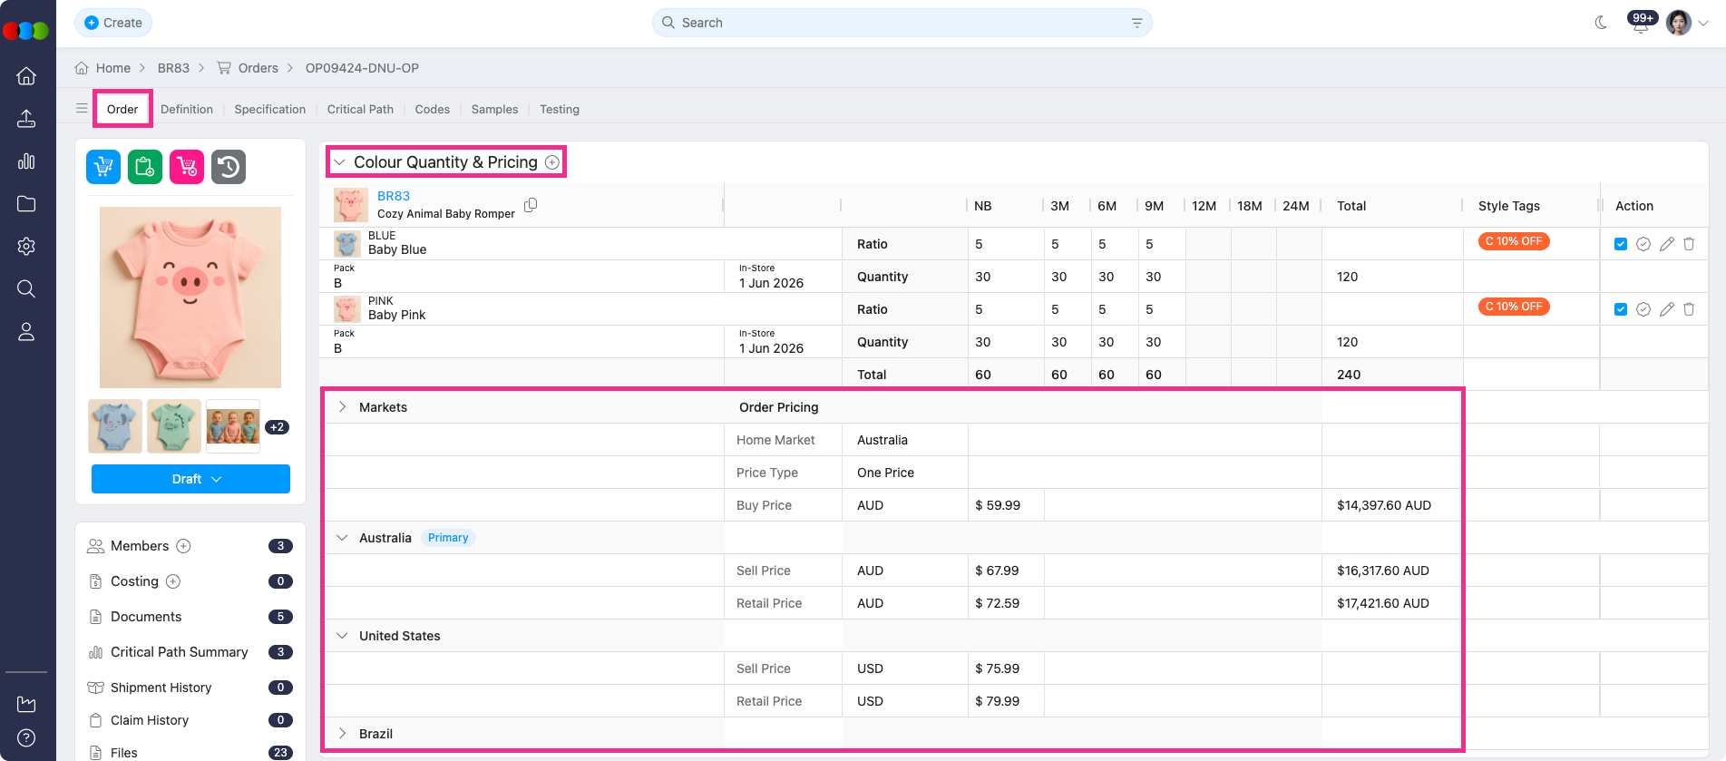
Task: Click the plus icon next to Members
Action: click(x=183, y=546)
